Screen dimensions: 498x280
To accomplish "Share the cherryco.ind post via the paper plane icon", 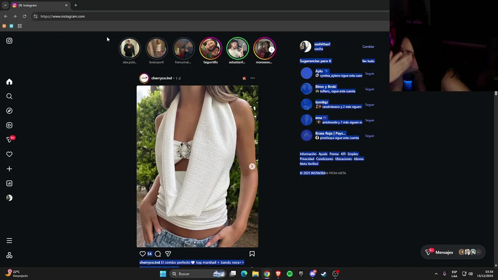I will coord(168,254).
